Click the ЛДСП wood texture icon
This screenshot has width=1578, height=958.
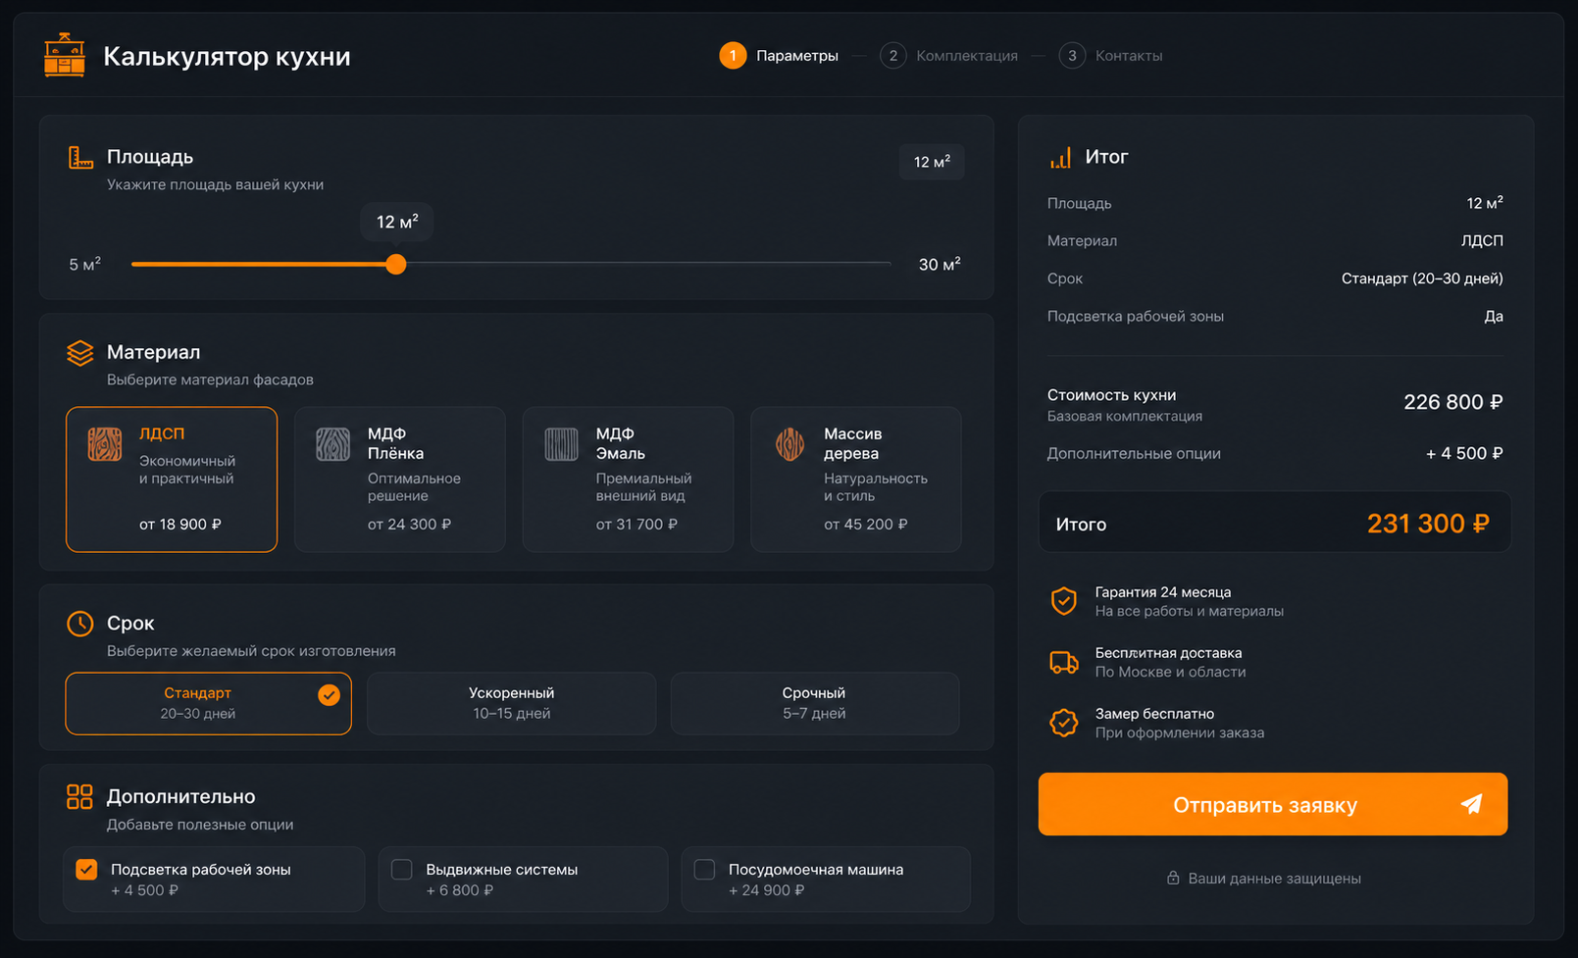pyautogui.click(x=105, y=444)
